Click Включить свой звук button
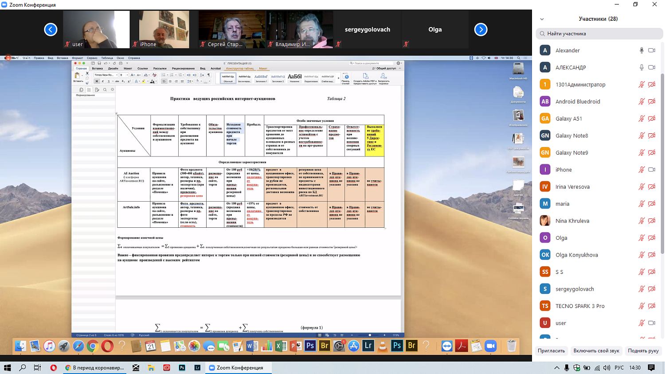The width and height of the screenshot is (665, 374). pyautogui.click(x=596, y=351)
